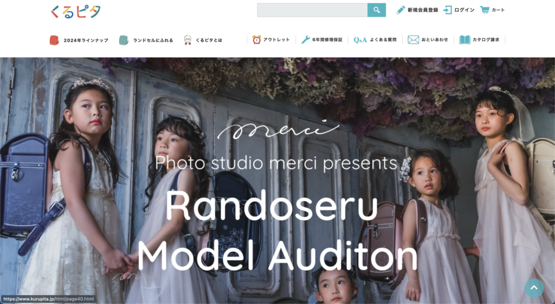Viewport: 555px width, 304px height.
Task: Click the pencil icon for 新規会員登録
Action: click(401, 10)
